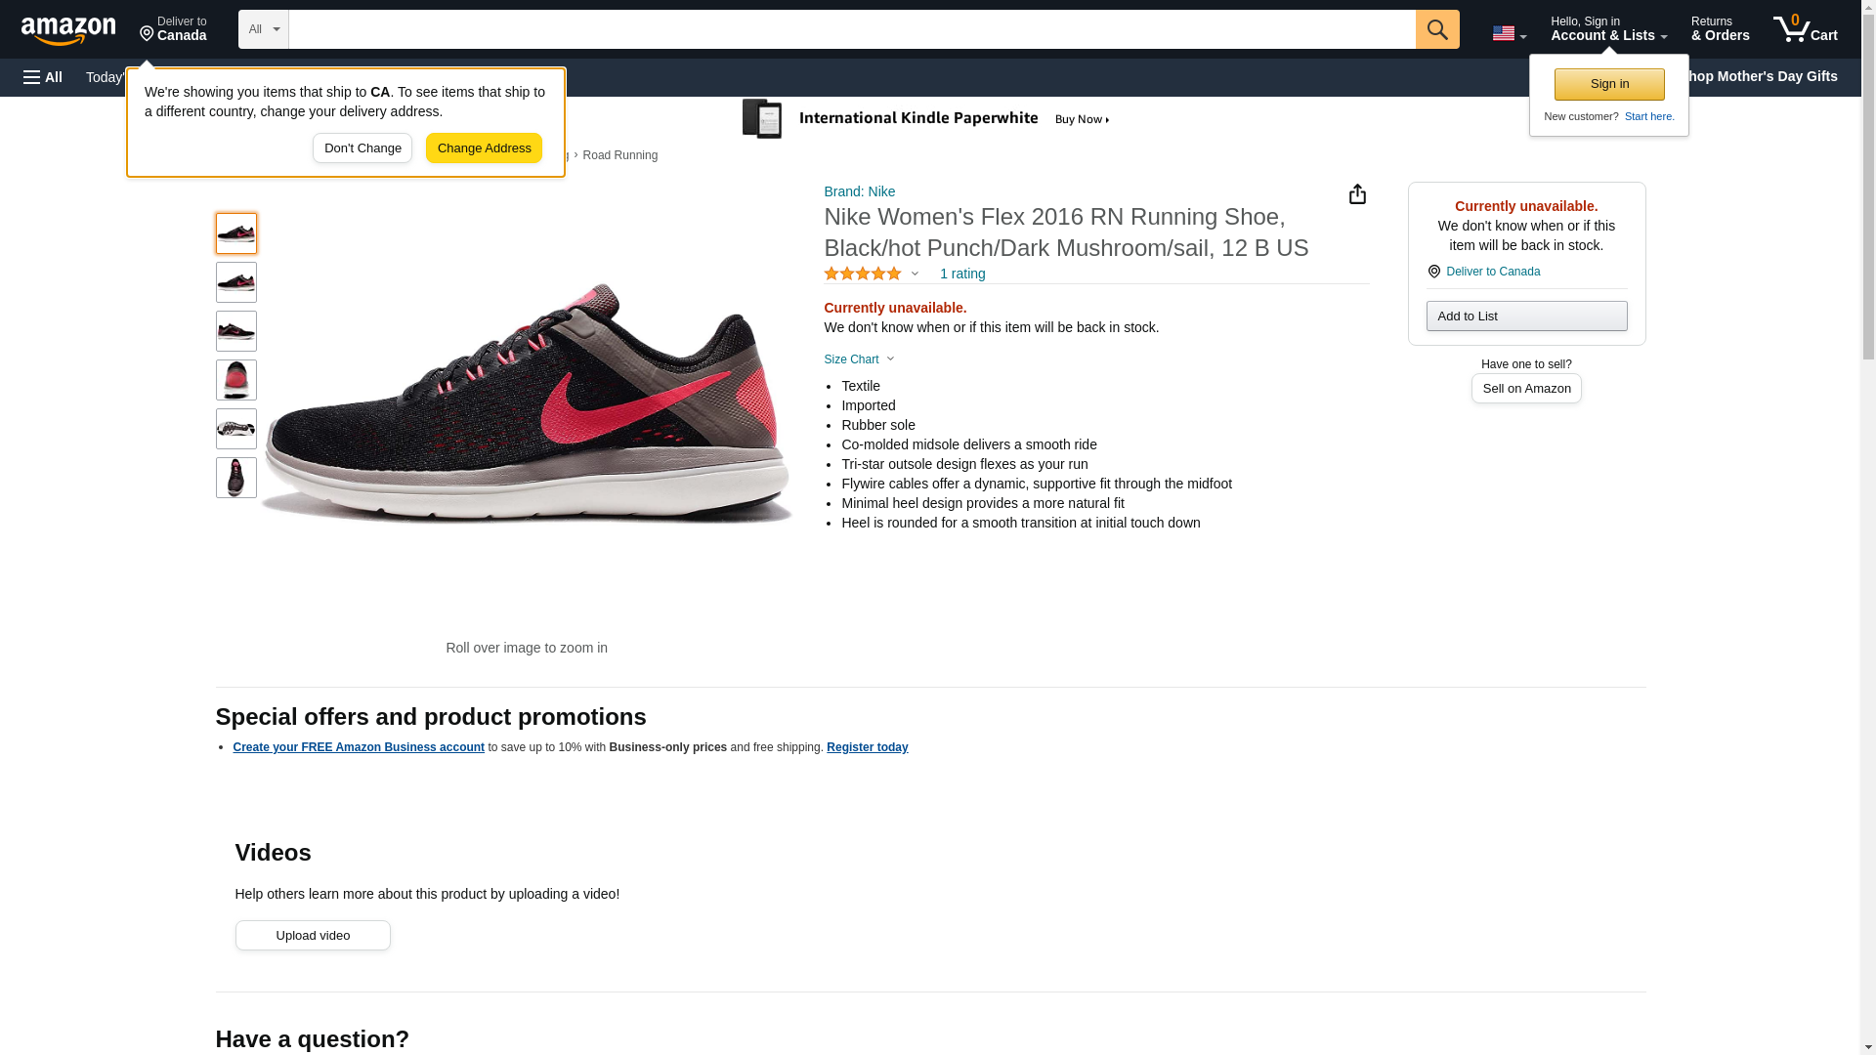This screenshot has width=1876, height=1055.
Task: Select the first shoe thumbnail
Action: pos(236,233)
